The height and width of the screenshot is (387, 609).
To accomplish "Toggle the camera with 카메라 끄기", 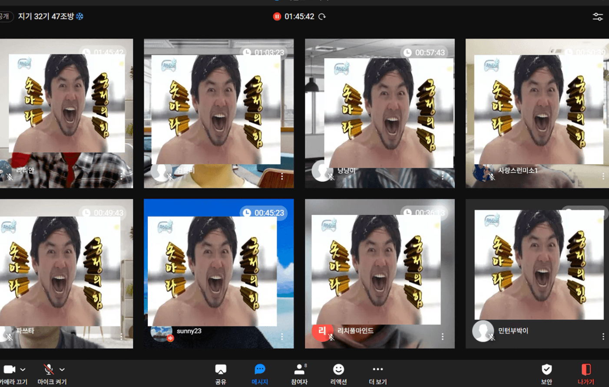I will pos(10,370).
